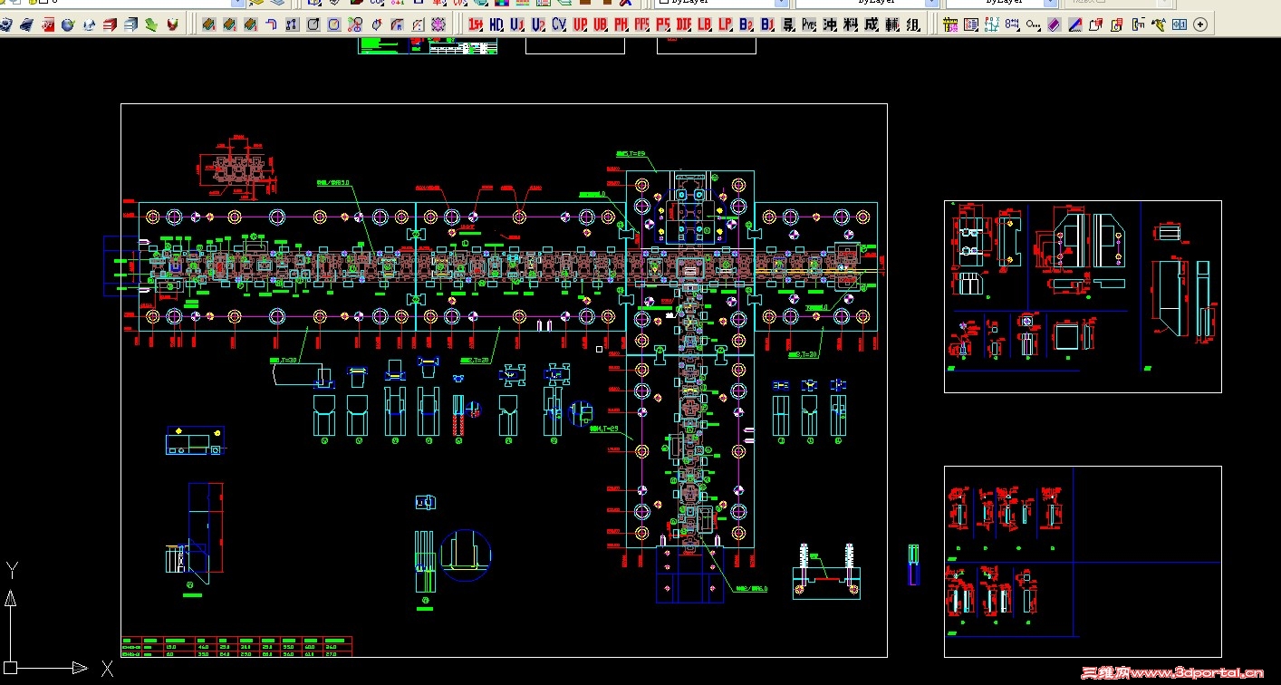The width and height of the screenshot is (1281, 685).
Task: Click the CV tool on the toolbar
Action: tap(557, 24)
